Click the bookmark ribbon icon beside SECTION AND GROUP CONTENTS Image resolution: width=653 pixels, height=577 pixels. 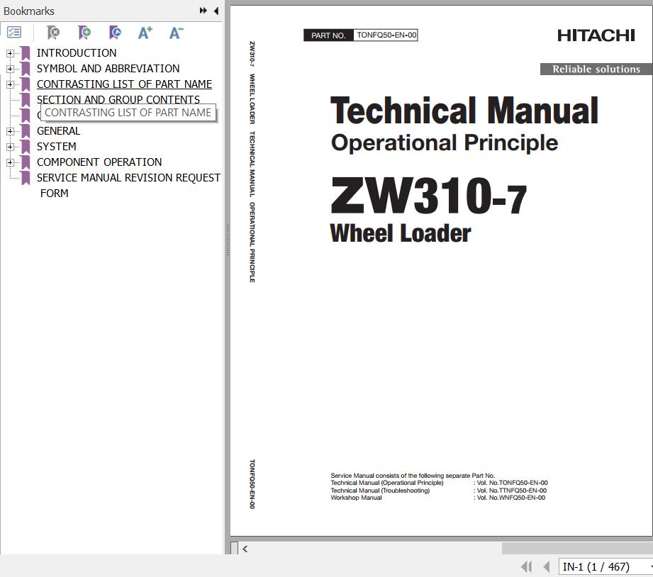26,100
